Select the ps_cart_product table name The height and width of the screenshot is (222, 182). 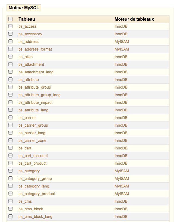click(32, 163)
